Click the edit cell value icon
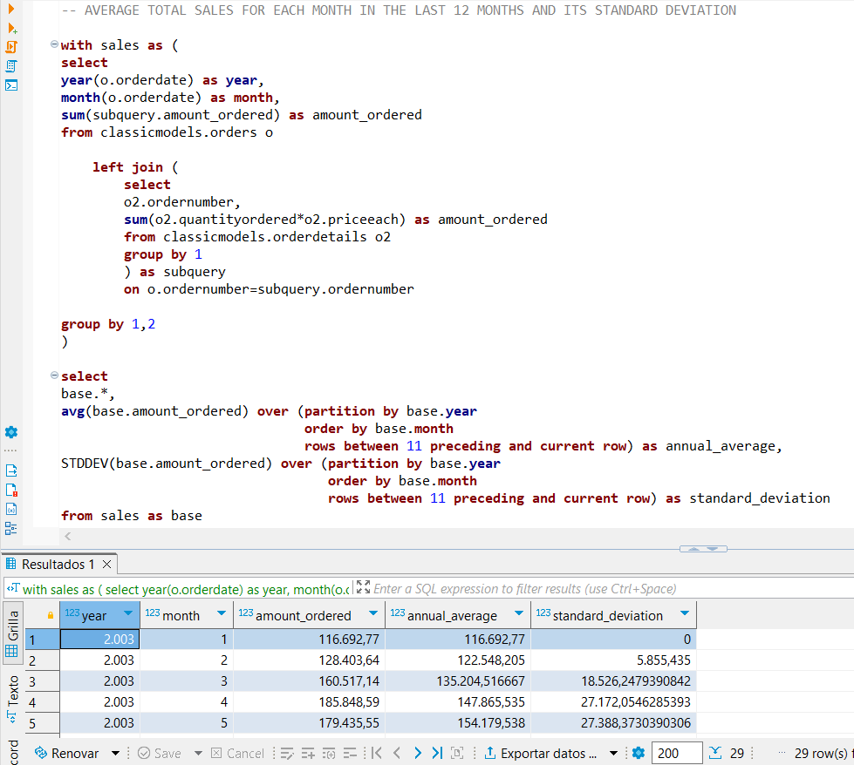The image size is (854, 765). (287, 753)
